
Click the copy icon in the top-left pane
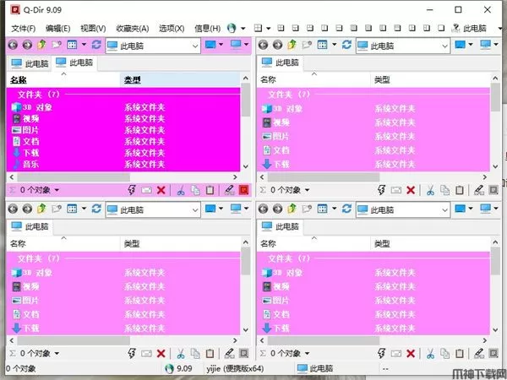click(195, 190)
